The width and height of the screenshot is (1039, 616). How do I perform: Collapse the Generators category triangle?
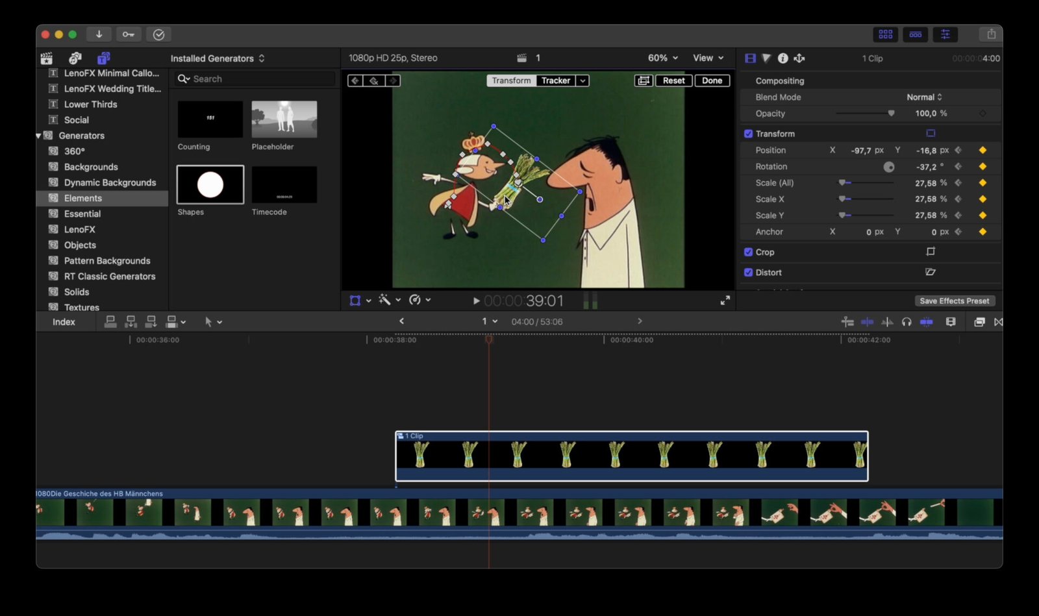coord(38,136)
